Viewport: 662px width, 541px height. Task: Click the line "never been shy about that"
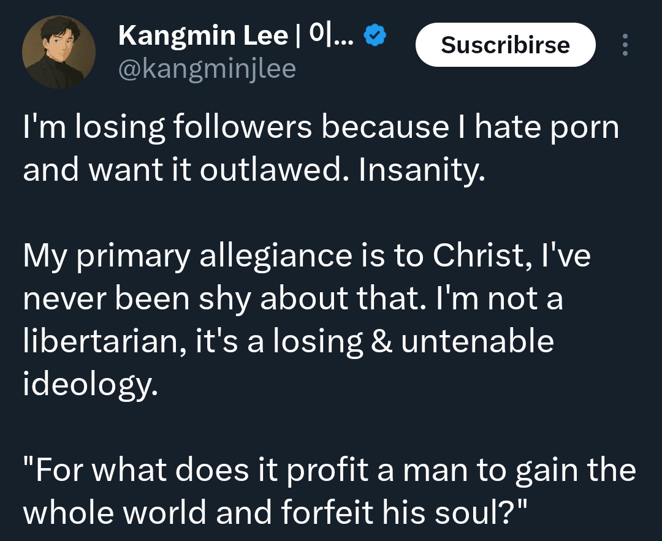pos(293,298)
